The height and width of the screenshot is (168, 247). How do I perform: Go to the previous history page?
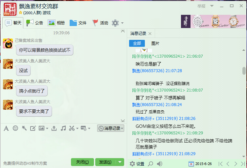228,164
